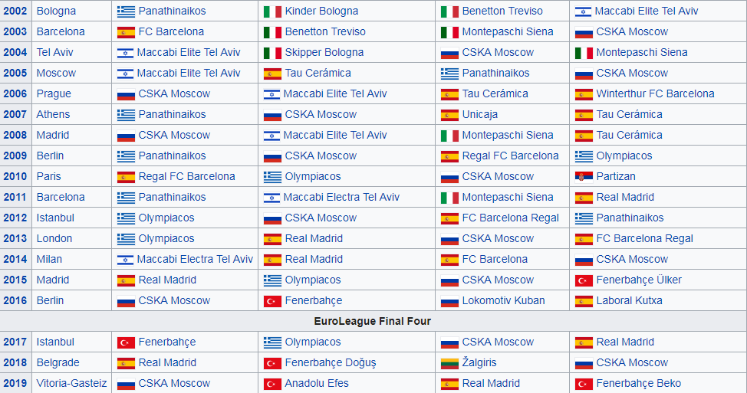This screenshot has width=747, height=393.
Task: Follow the Lokomotiv Kuban link
Action: pyautogui.click(x=503, y=300)
